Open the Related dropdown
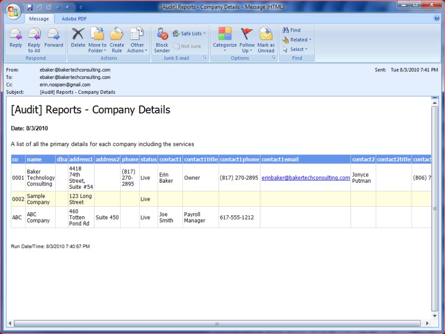The width and height of the screenshot is (445, 334). [x=297, y=40]
